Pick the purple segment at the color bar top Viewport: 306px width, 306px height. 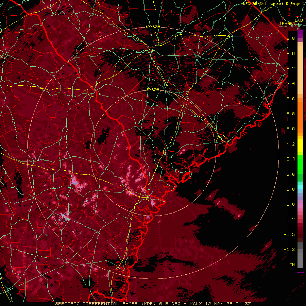tap(300, 34)
